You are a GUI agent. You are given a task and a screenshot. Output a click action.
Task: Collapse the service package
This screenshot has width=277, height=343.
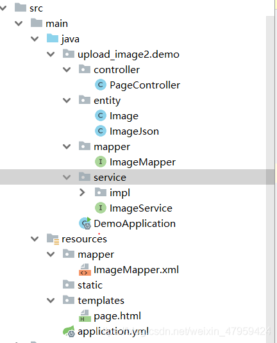tap(67, 178)
